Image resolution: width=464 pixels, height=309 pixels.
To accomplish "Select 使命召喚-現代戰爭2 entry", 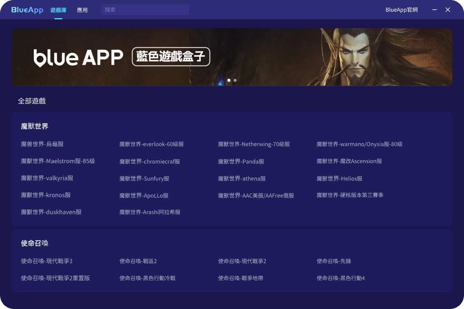I will [x=242, y=261].
